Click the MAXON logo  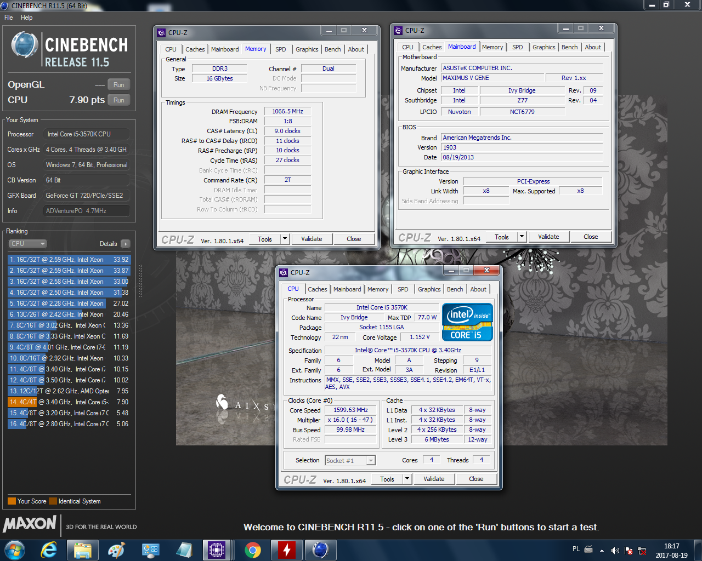click(30, 524)
